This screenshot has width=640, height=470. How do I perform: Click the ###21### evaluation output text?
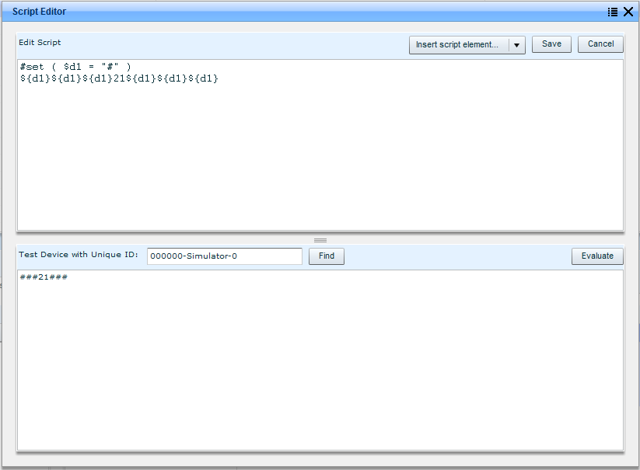click(x=44, y=278)
